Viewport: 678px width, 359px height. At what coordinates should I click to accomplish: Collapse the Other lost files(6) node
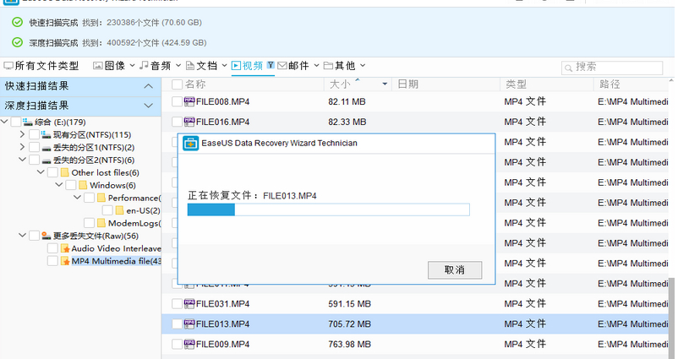click(41, 172)
